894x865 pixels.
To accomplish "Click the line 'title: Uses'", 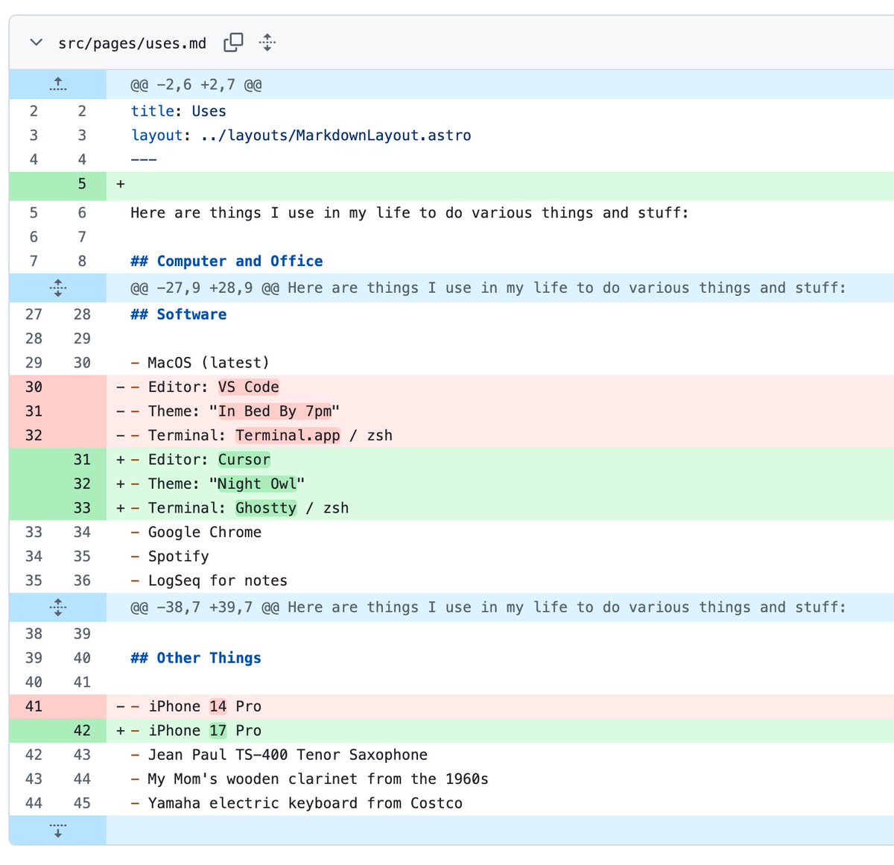I will click(178, 111).
